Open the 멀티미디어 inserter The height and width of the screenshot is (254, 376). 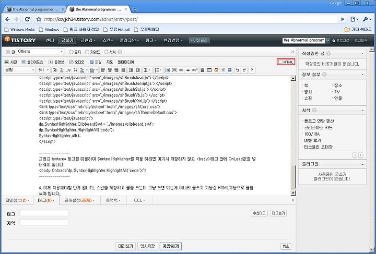click(126, 62)
